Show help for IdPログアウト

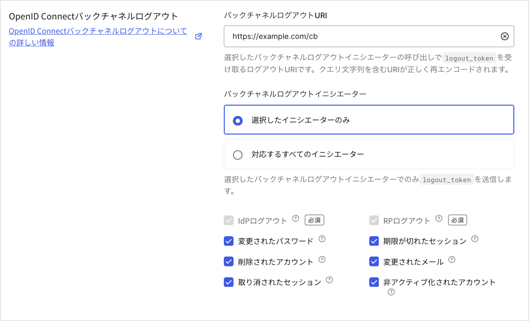click(296, 218)
